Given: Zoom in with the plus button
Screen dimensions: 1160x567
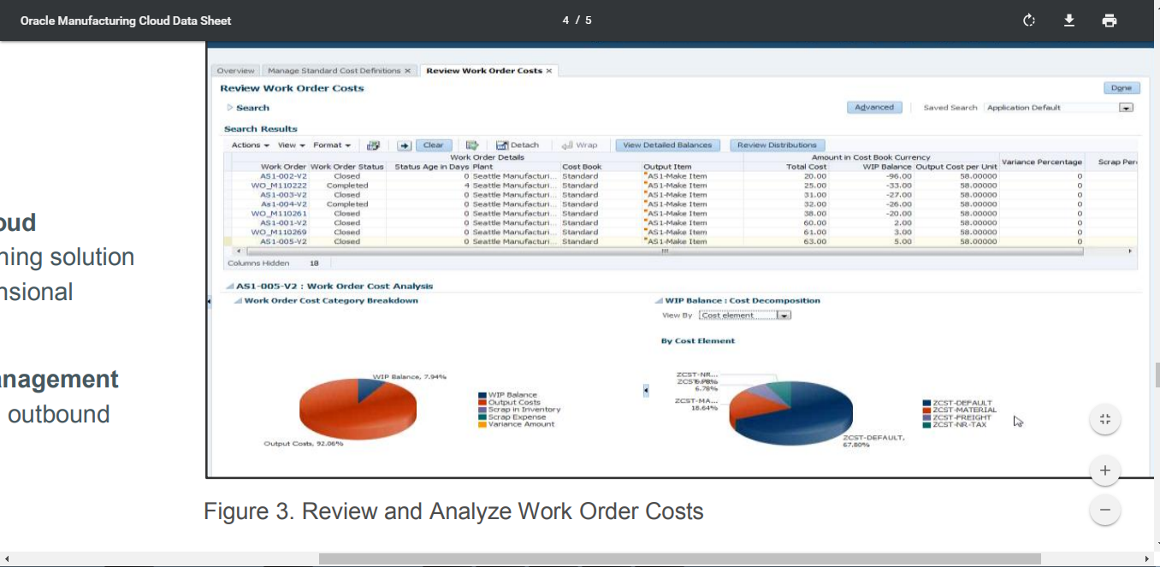Looking at the screenshot, I should coord(1104,470).
